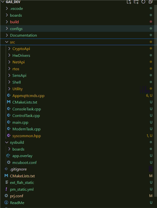Image resolution: width=157 pixels, height=208 pixels.
Task: Open the ModemTask.cpp file
Action: 26,129
